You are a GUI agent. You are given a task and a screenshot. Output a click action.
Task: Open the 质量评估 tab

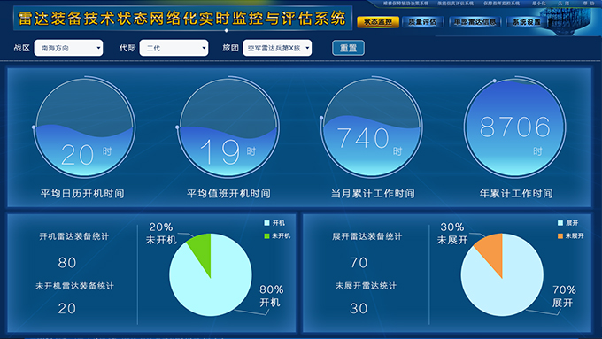422,22
